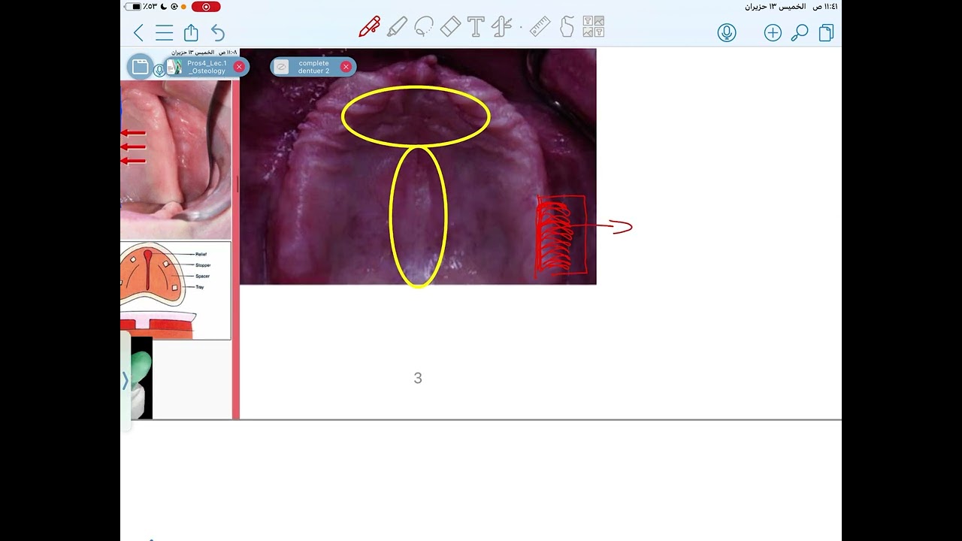The width and height of the screenshot is (962, 541).
Task: Tap the tray relief stopper diagram
Action: 176,290
